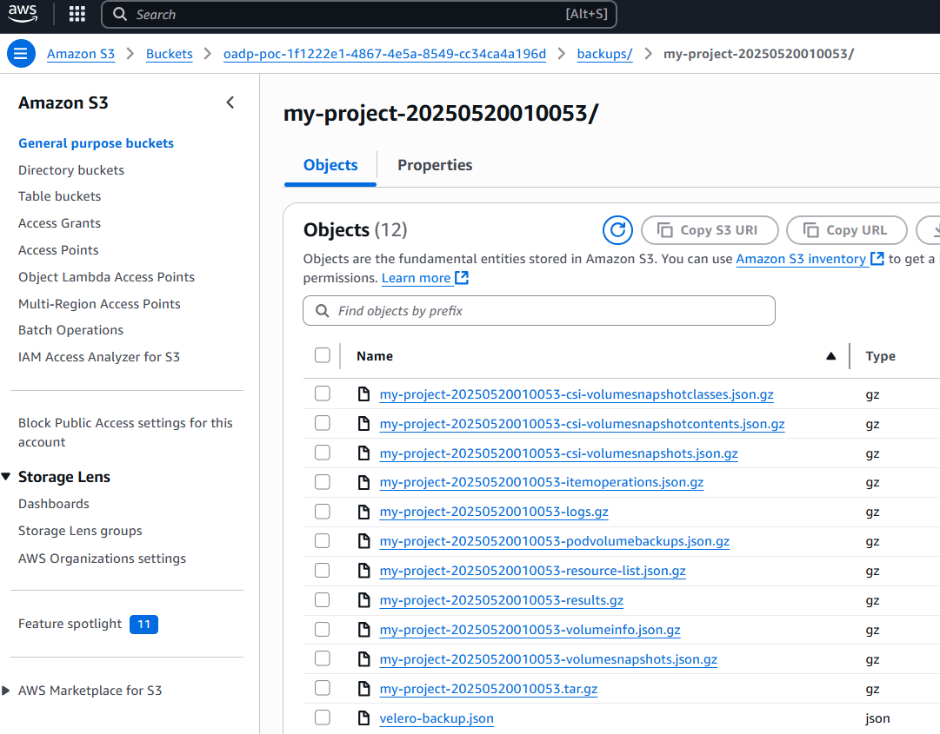
Task: Check the velero-backup.json row
Action: pyautogui.click(x=323, y=717)
